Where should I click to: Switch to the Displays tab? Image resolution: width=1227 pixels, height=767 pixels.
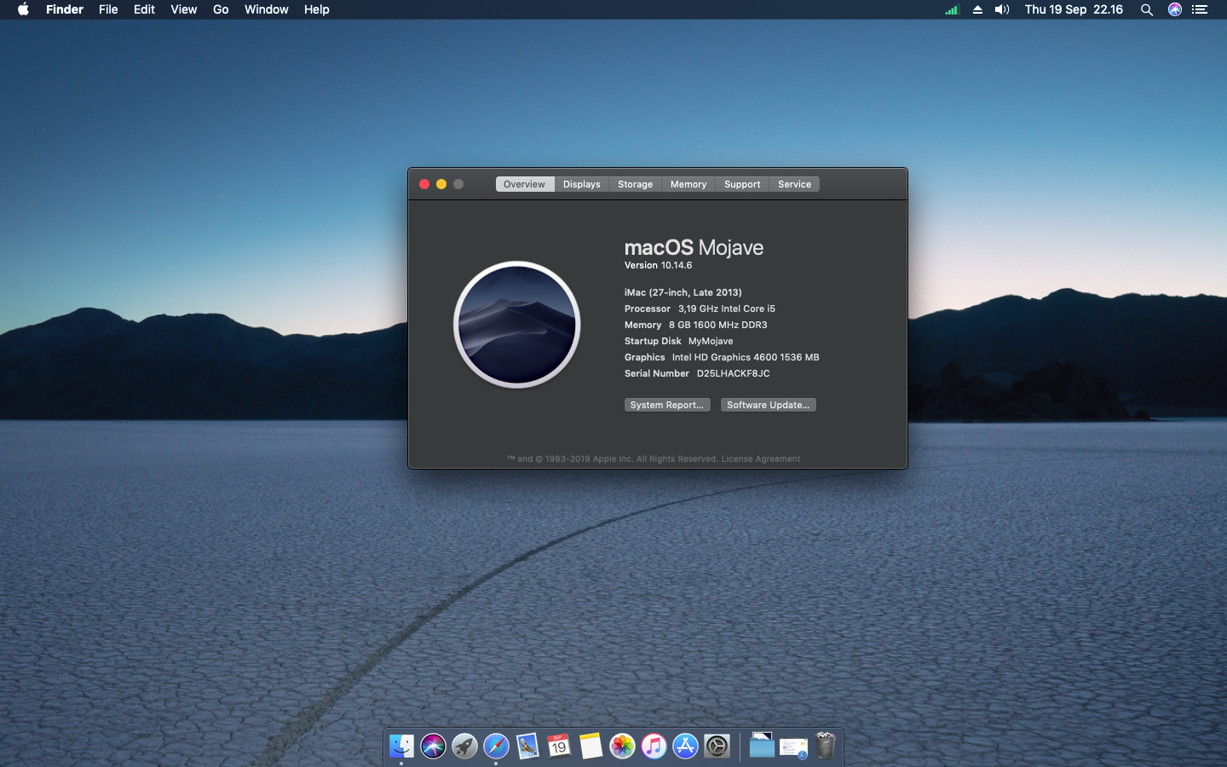coord(581,184)
